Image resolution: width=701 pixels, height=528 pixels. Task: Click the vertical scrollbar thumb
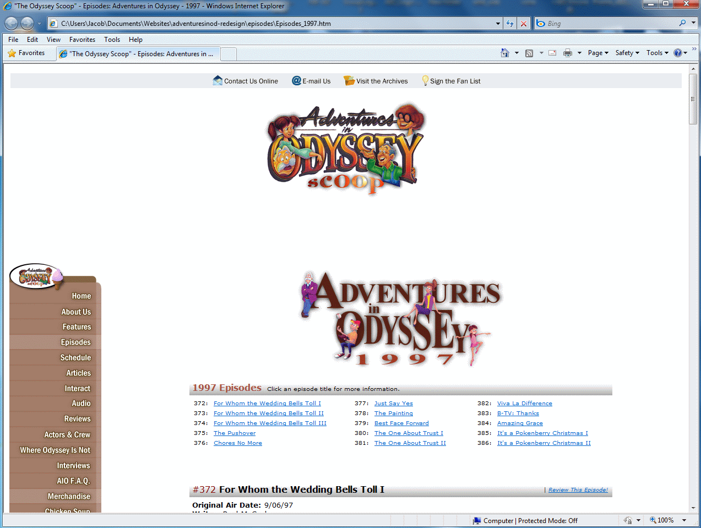pyautogui.click(x=693, y=99)
